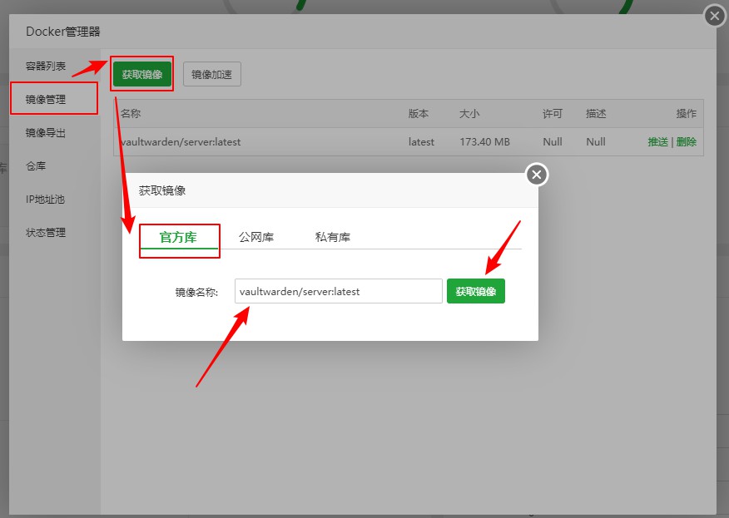Open 状态管理 in the sidebar
The height and width of the screenshot is (518, 729).
coord(46,232)
